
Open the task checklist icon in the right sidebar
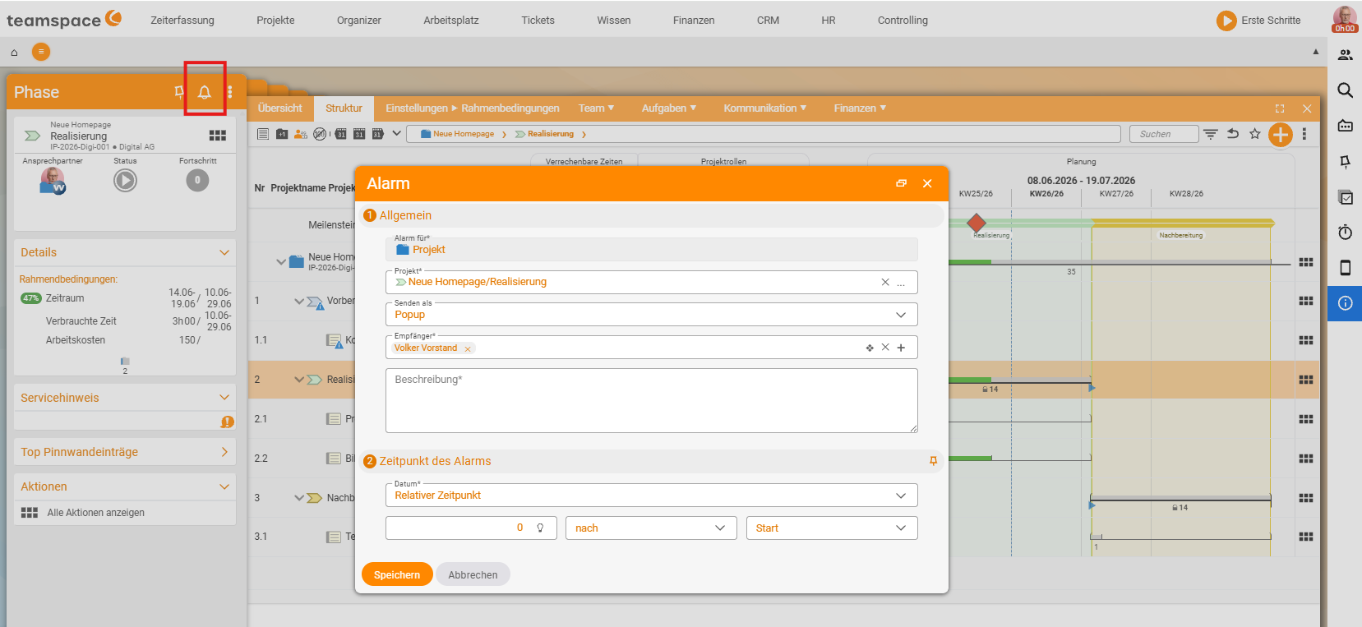tap(1345, 197)
